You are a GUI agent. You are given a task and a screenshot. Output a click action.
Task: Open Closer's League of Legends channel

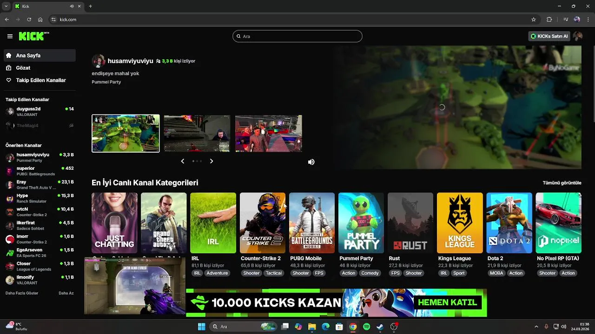pyautogui.click(x=40, y=266)
